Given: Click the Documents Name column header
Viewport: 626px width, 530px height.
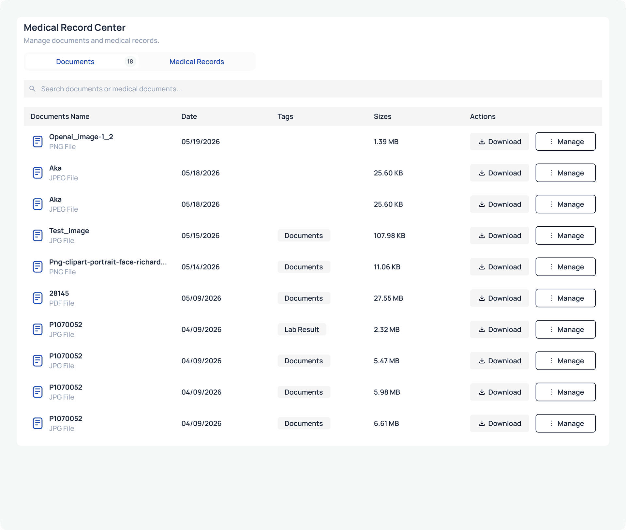Looking at the screenshot, I should (x=60, y=116).
